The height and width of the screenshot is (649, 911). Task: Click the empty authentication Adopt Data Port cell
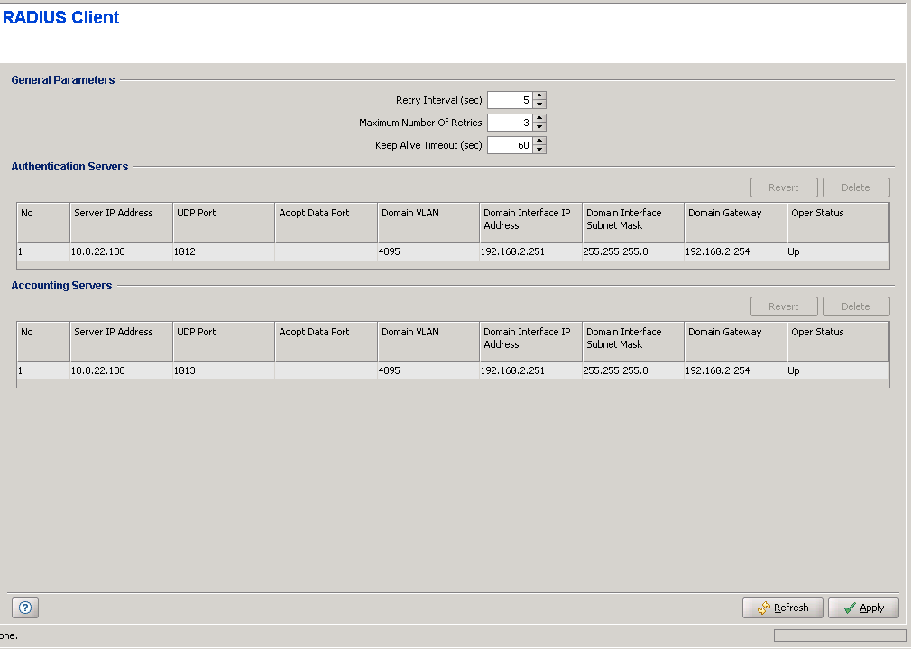tap(326, 252)
